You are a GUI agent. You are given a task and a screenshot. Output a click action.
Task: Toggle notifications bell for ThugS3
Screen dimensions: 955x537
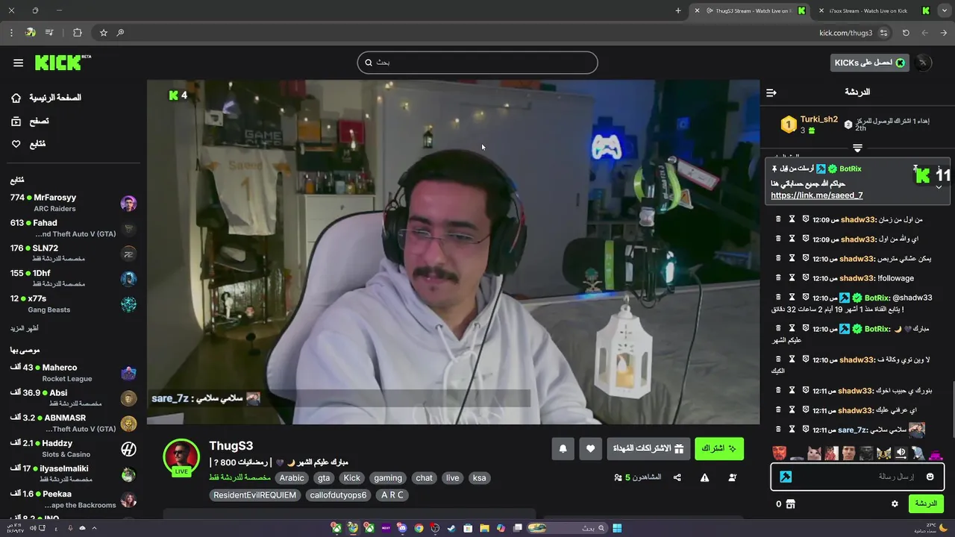[x=563, y=448]
